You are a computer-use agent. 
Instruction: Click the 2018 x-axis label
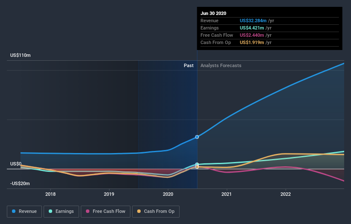click(50, 194)
